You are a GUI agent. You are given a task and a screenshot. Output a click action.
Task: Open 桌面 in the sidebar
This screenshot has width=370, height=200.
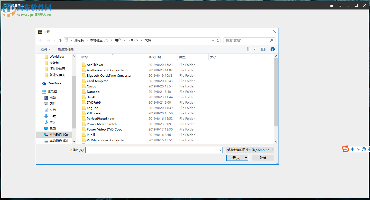(50, 128)
